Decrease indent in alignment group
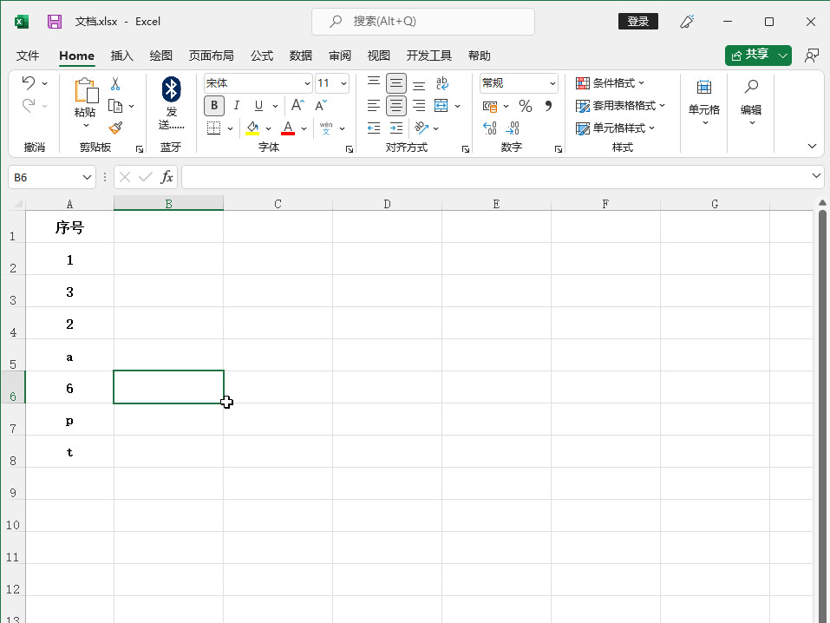The image size is (830, 623). point(374,128)
